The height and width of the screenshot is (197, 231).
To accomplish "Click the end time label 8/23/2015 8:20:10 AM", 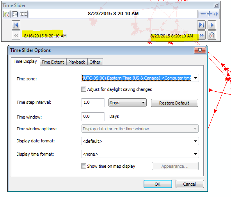I will coord(172,36).
